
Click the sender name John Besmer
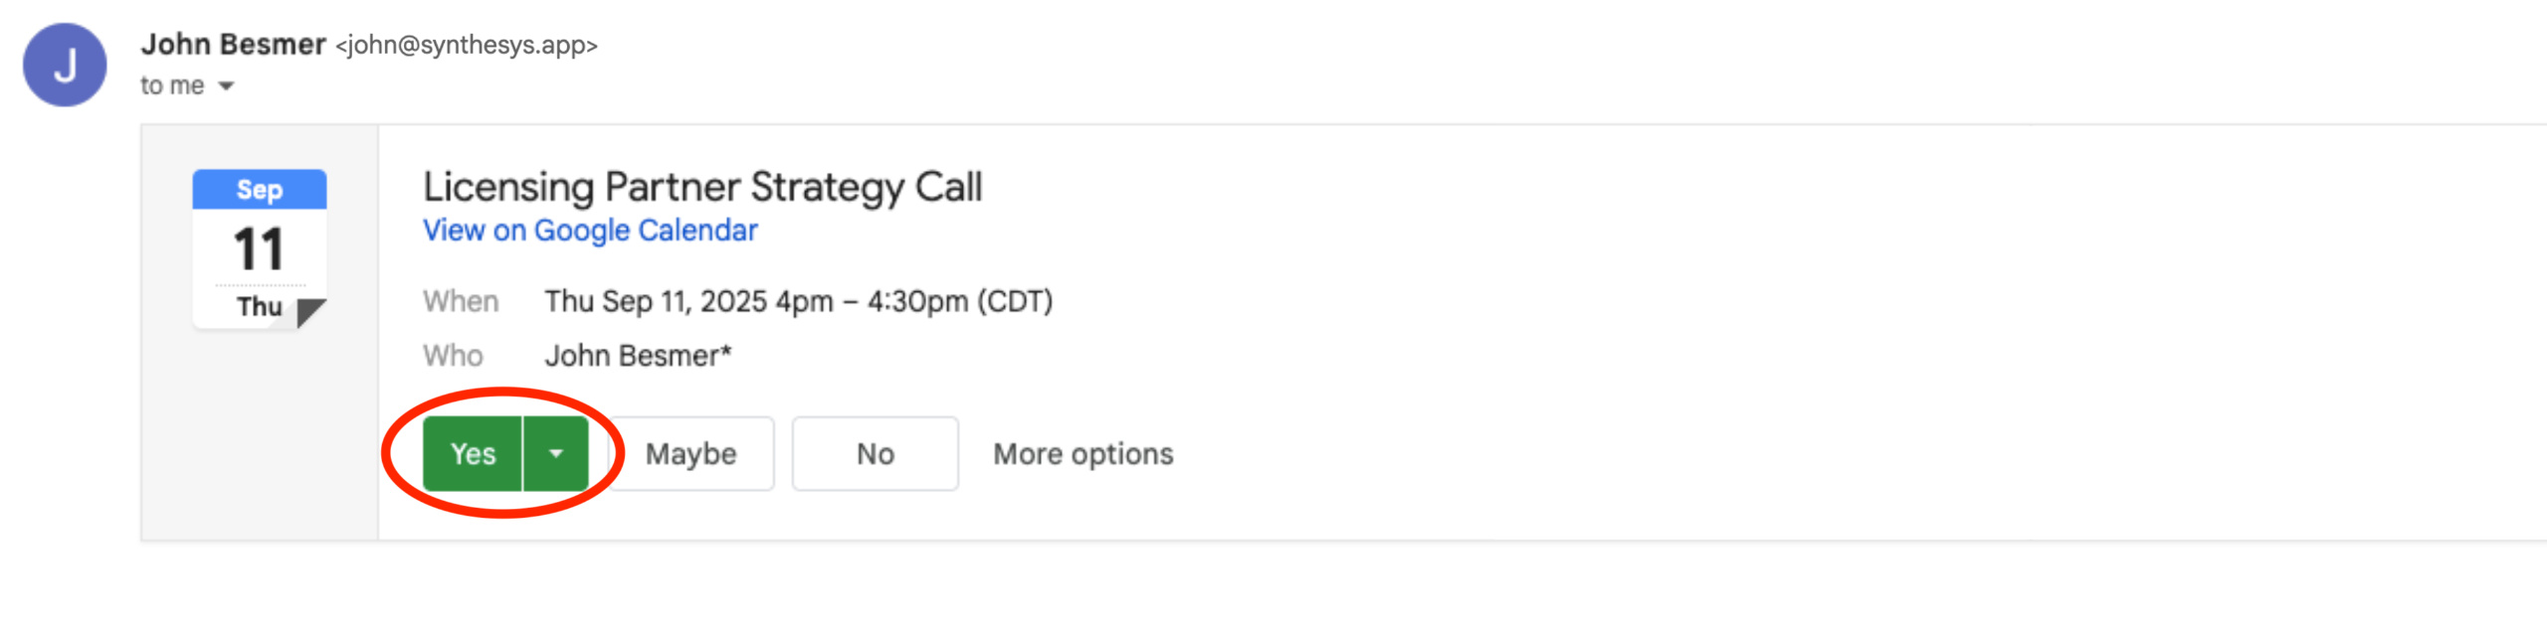tap(233, 45)
